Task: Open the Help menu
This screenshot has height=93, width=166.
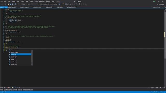Action: (x=53, y=2)
